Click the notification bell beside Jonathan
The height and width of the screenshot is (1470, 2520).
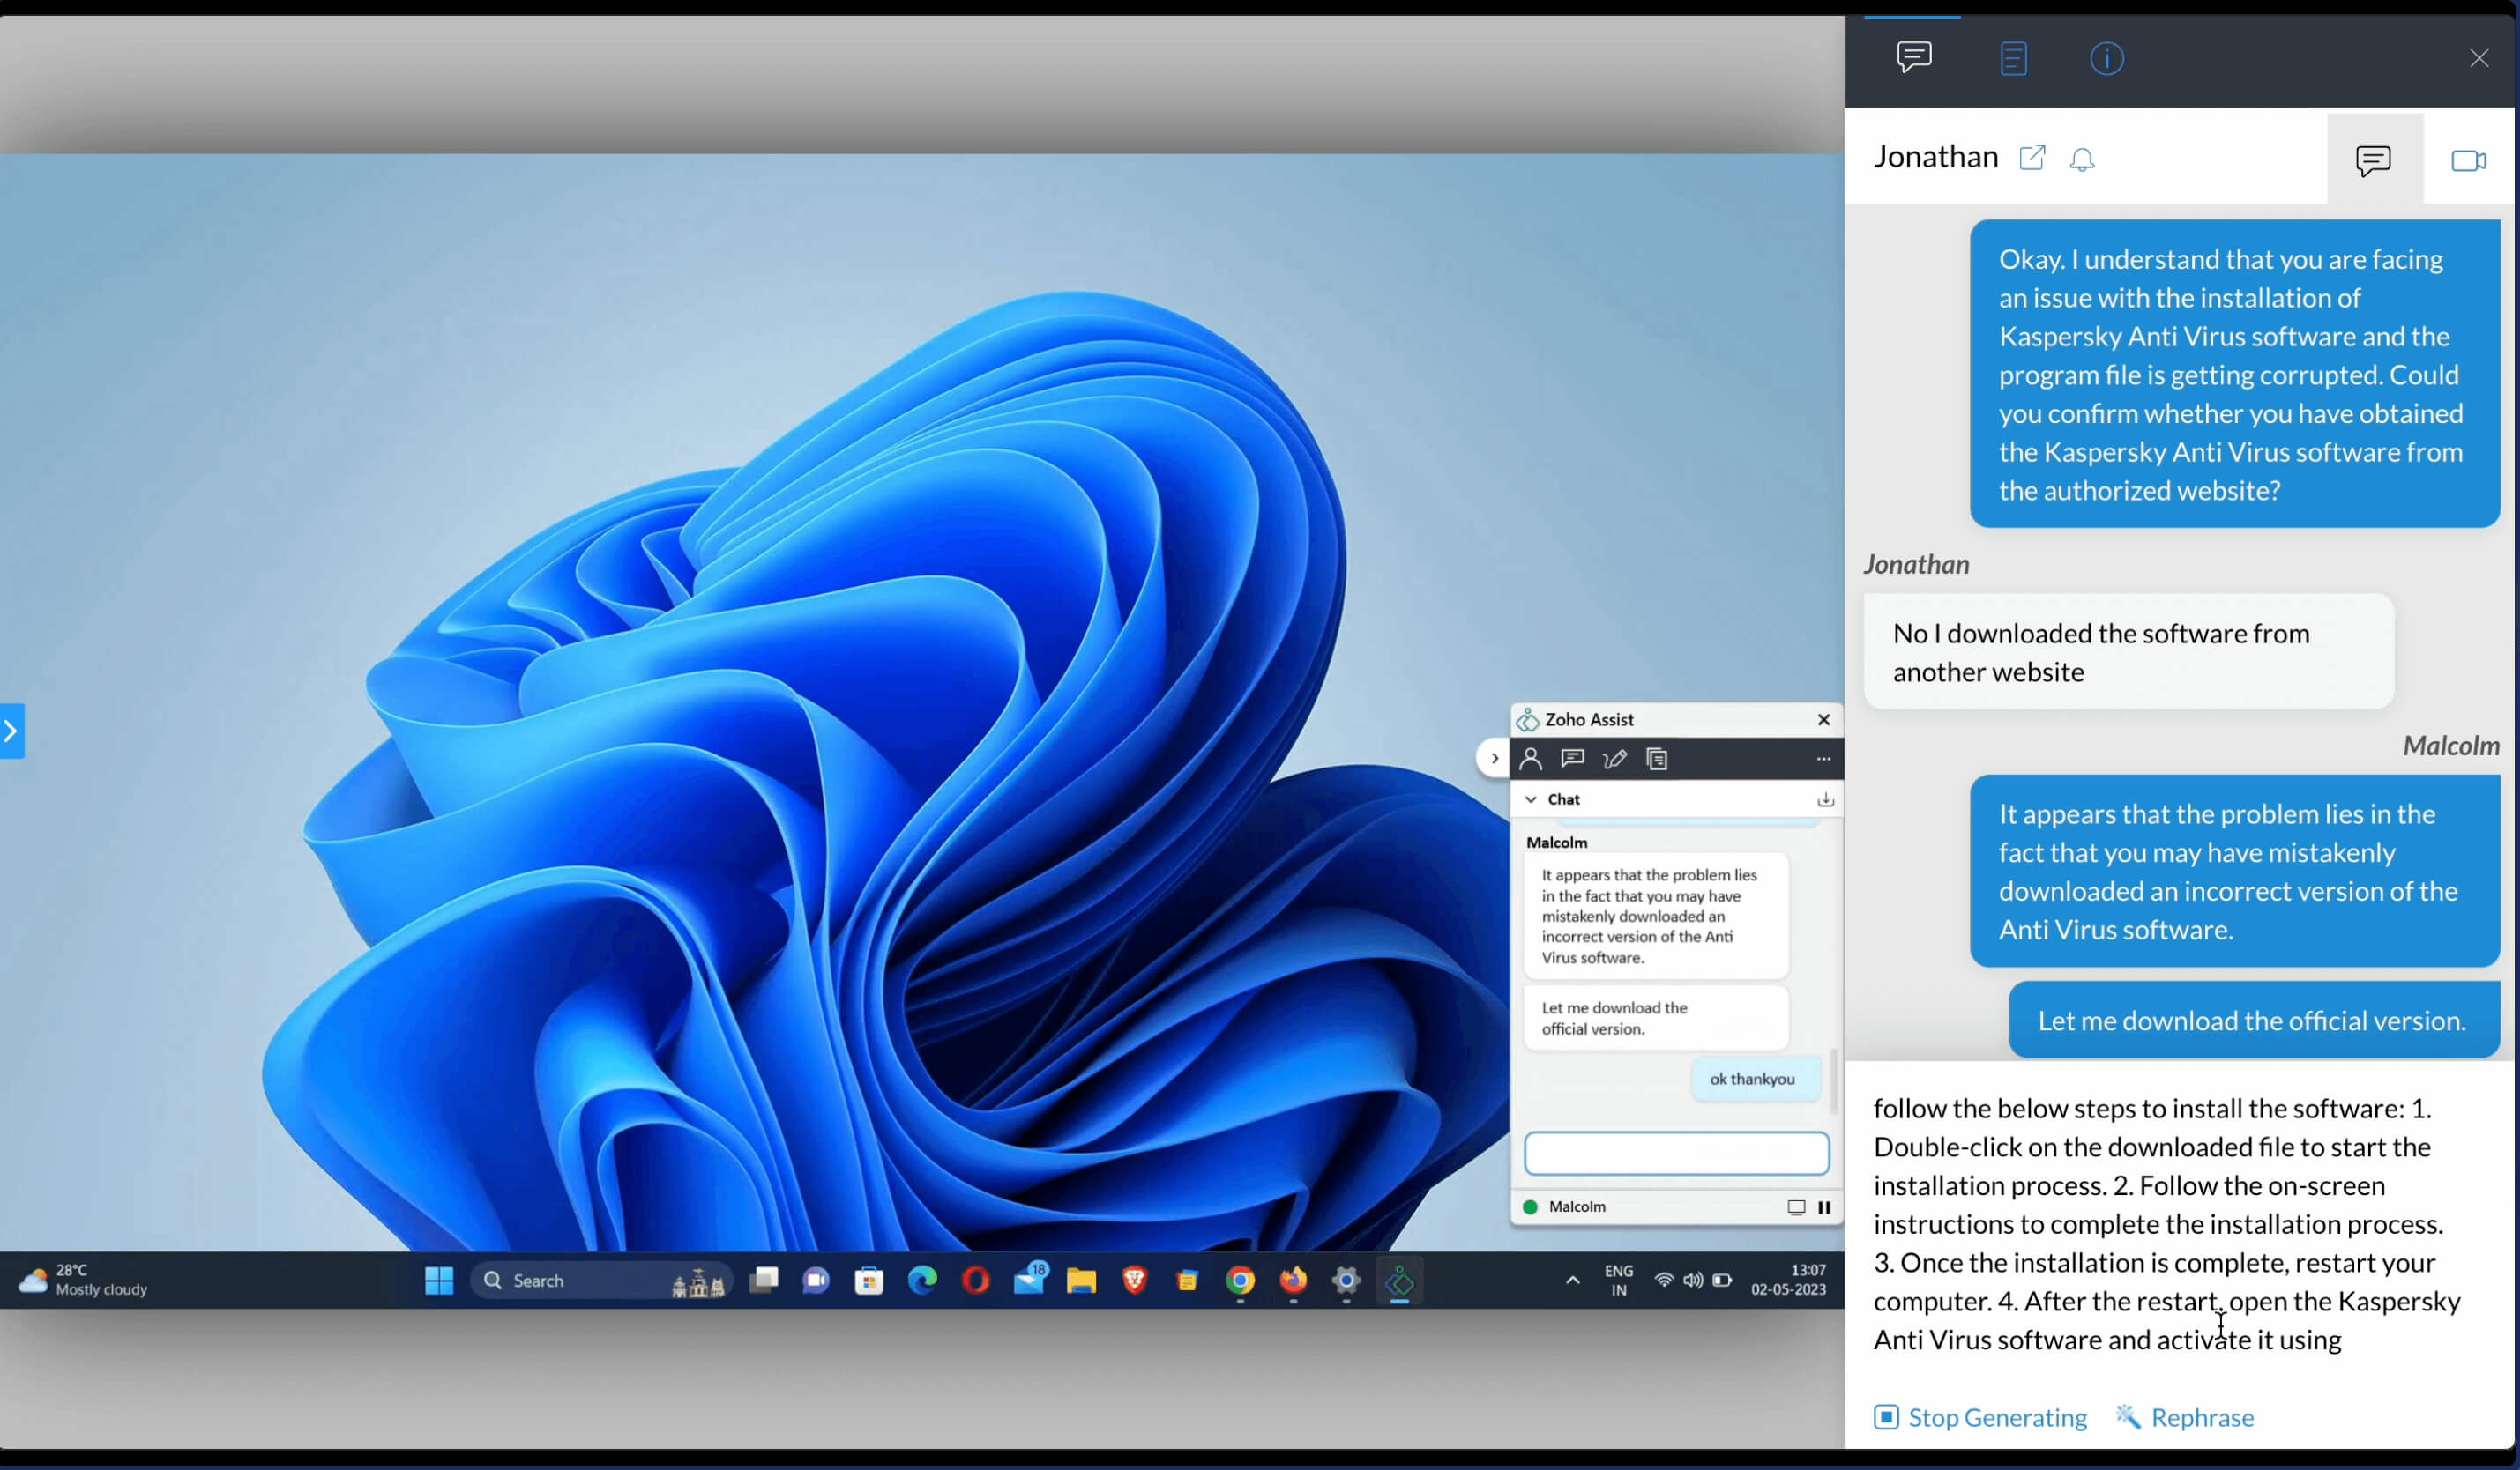2081,160
